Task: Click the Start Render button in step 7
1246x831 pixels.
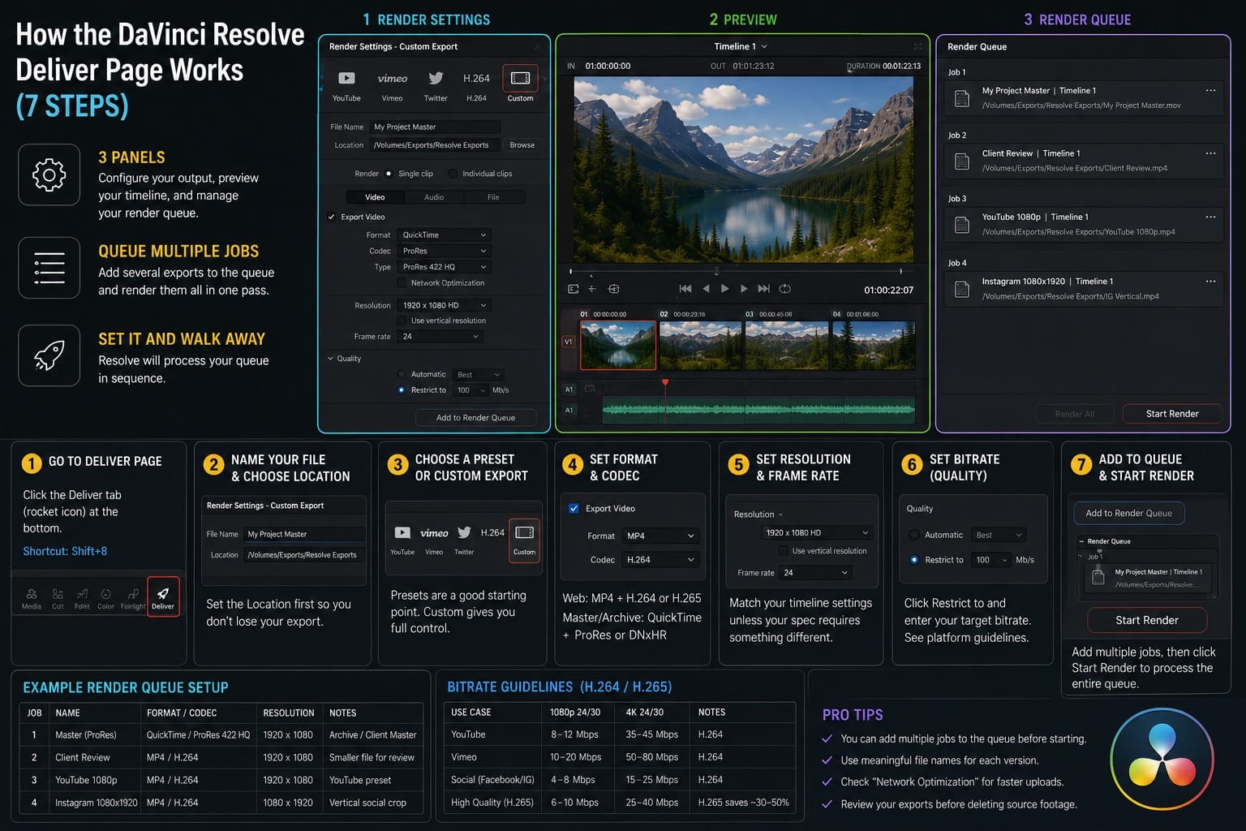Action: tap(1147, 621)
